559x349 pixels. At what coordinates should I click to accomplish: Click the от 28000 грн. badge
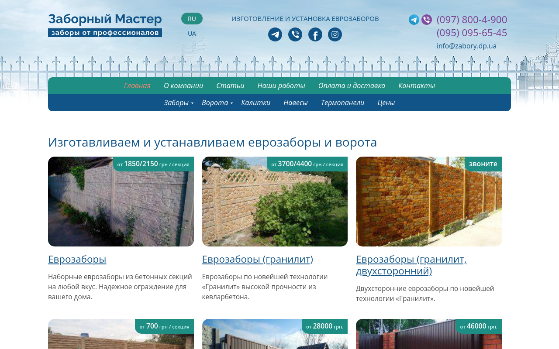324,326
